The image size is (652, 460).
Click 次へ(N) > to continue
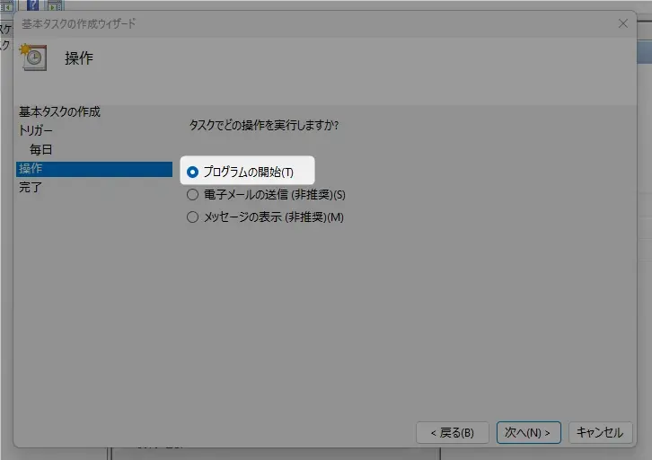tap(529, 432)
